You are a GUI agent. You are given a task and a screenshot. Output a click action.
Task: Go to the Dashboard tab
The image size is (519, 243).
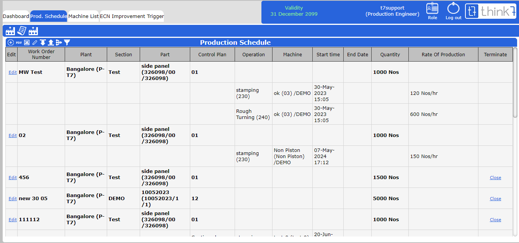pyautogui.click(x=15, y=16)
